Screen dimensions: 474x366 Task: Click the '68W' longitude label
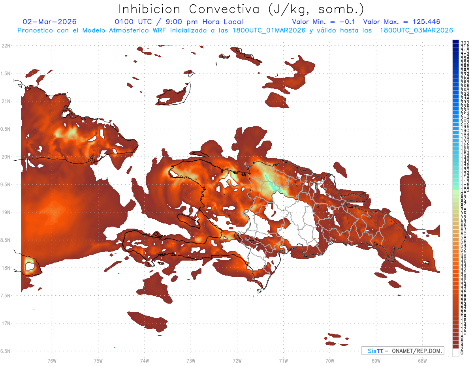tap(422, 360)
